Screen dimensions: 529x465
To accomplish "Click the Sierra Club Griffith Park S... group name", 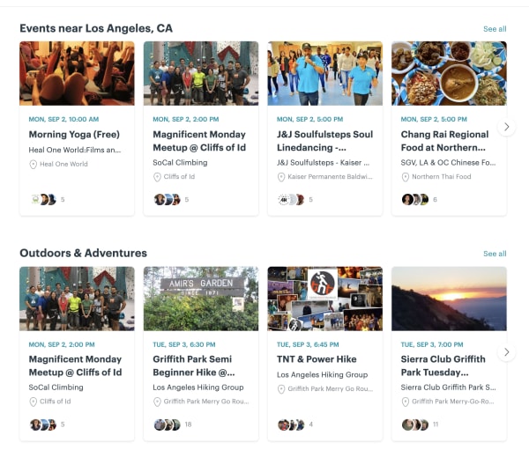I will (x=448, y=387).
